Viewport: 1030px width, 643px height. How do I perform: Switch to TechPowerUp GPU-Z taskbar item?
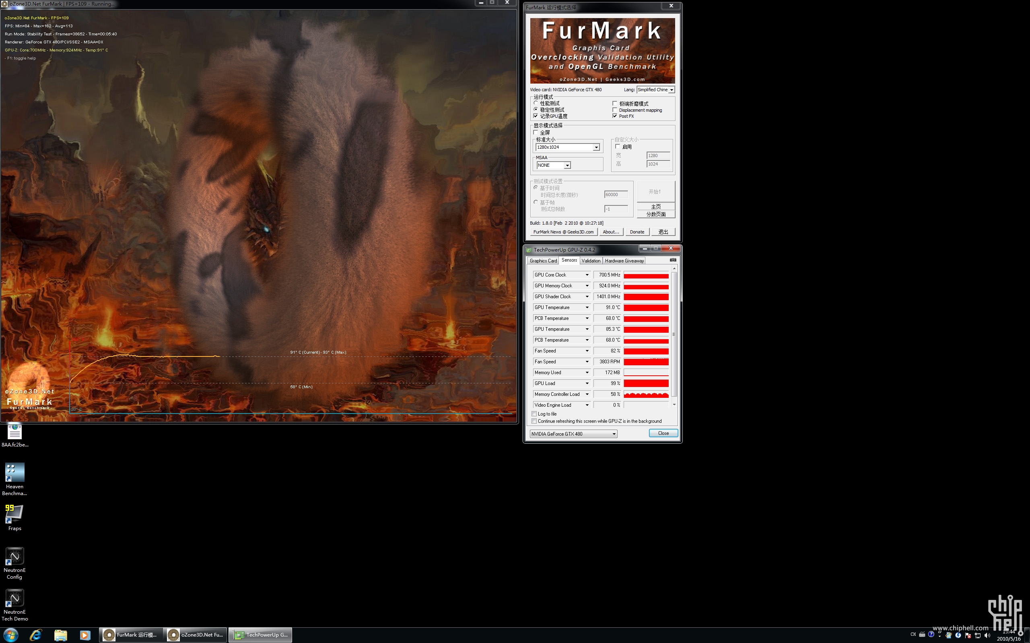(x=260, y=635)
